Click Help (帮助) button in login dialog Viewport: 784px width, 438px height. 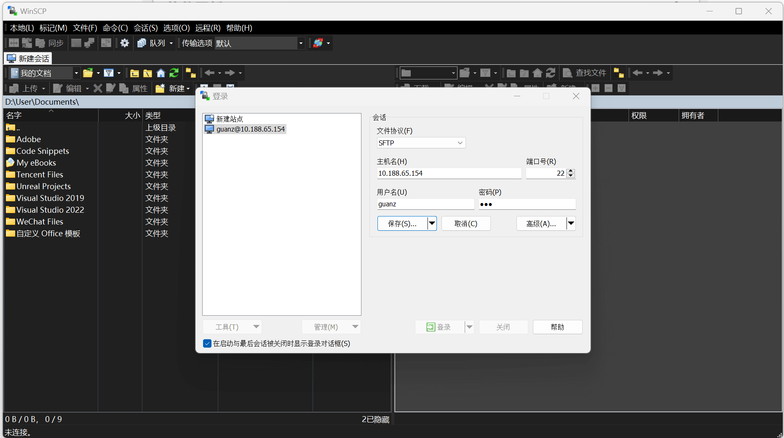coord(557,327)
